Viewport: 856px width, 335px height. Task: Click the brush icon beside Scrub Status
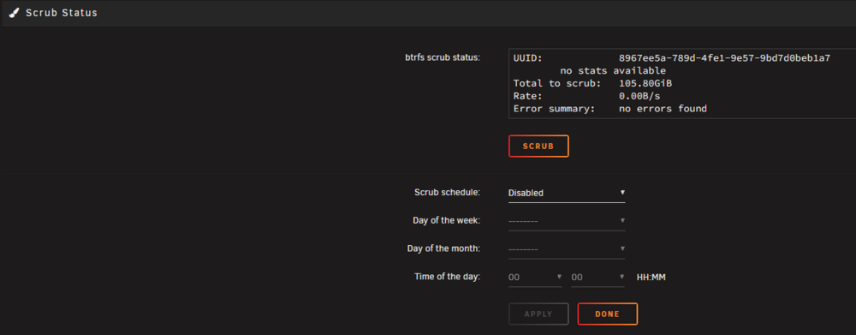[15, 13]
